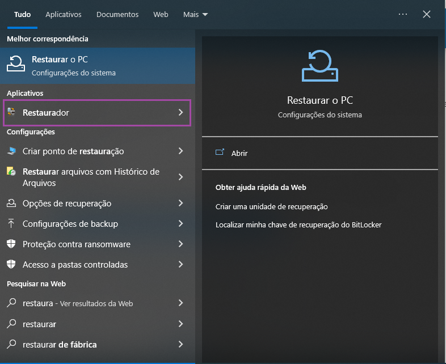Click the Abrir open-window icon

coord(220,153)
